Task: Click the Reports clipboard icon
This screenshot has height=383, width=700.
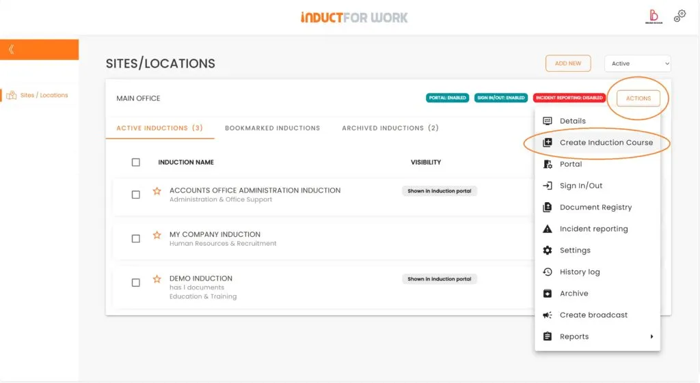Action: point(548,337)
